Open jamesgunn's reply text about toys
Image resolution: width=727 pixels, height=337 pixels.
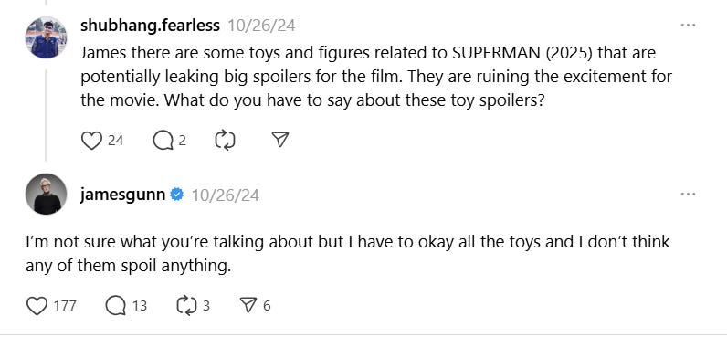tap(348, 254)
